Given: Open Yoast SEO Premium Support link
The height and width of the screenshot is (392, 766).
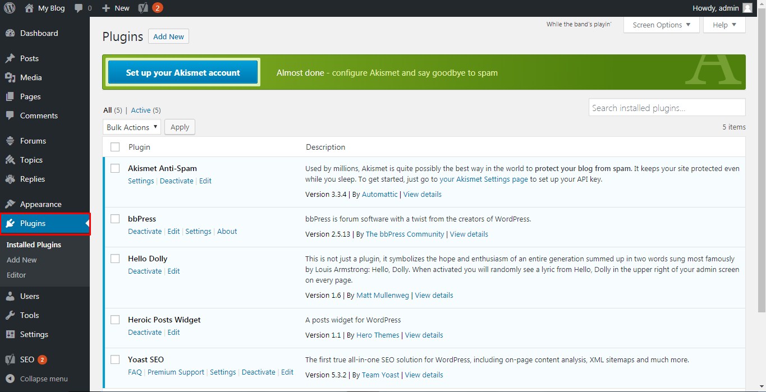Looking at the screenshot, I should point(176,372).
